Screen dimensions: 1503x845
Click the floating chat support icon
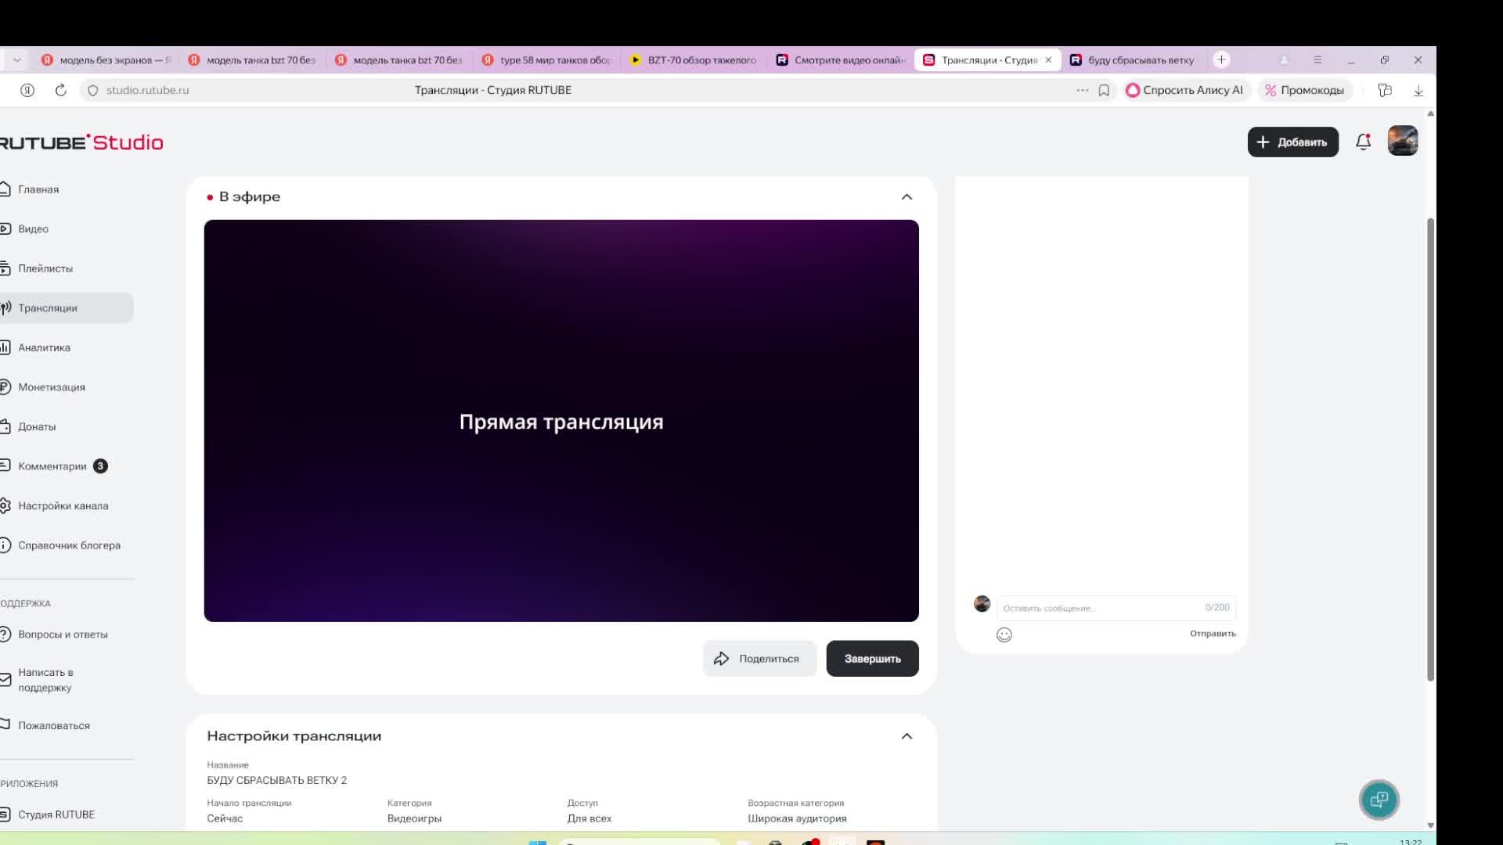pyautogui.click(x=1379, y=800)
